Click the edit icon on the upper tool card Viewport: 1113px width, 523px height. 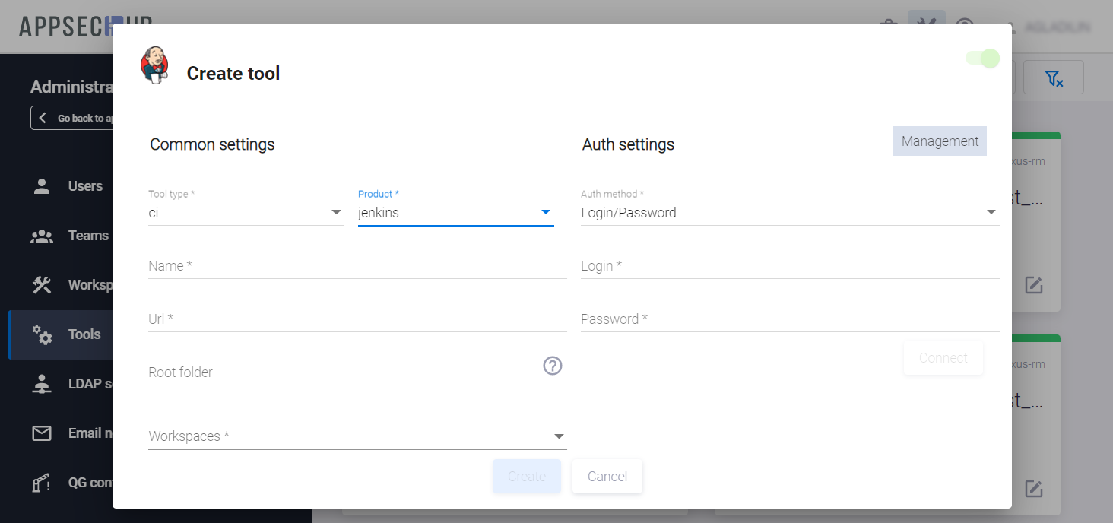(1033, 285)
